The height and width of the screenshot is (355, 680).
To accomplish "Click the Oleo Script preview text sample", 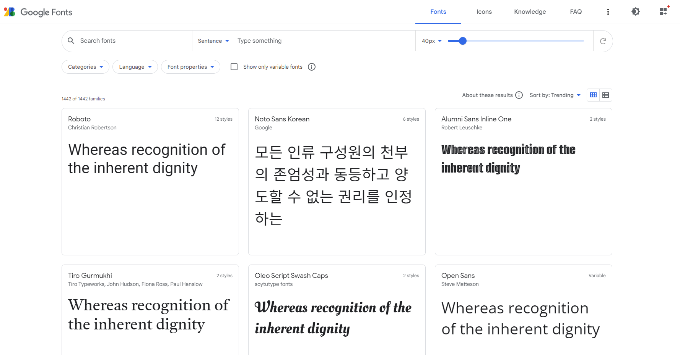I will [333, 318].
